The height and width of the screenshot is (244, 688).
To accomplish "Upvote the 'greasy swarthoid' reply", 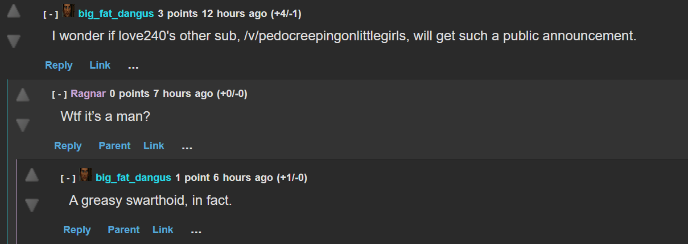I will (x=32, y=175).
